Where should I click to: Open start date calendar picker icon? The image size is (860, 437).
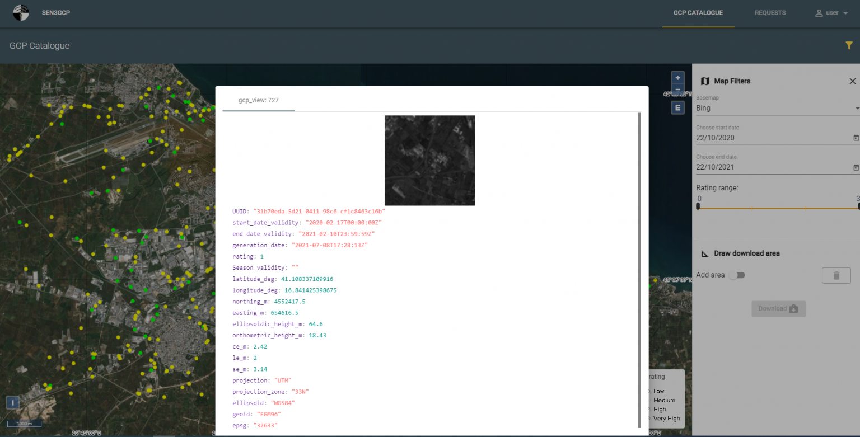coord(856,138)
